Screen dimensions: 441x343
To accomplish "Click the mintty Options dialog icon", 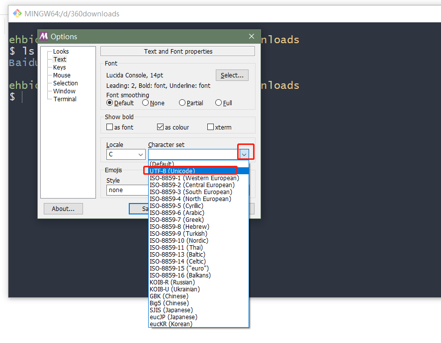I will pyautogui.click(x=44, y=36).
